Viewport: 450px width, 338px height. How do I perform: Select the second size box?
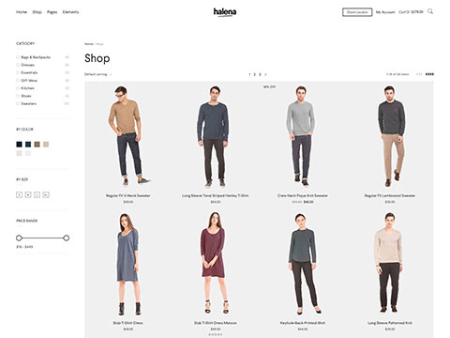(x=28, y=194)
